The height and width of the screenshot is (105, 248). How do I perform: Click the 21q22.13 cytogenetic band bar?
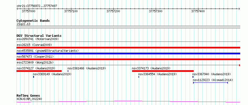128,27
